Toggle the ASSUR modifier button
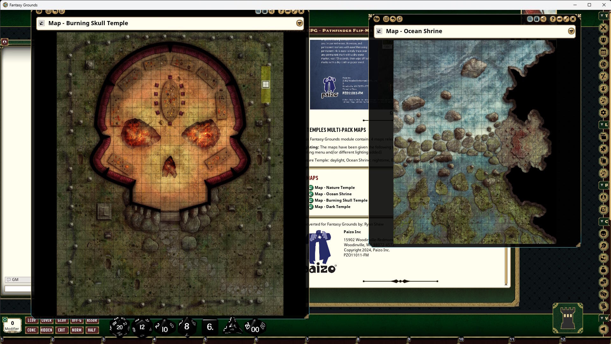Image resolution: width=611 pixels, height=344 pixels. tap(92, 320)
